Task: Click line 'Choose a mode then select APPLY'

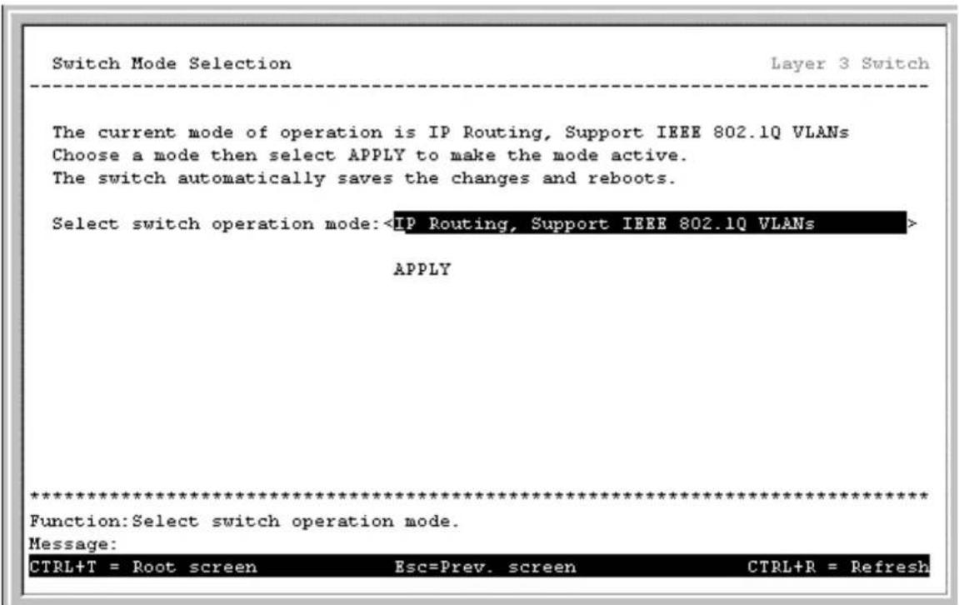Action: click(x=370, y=155)
